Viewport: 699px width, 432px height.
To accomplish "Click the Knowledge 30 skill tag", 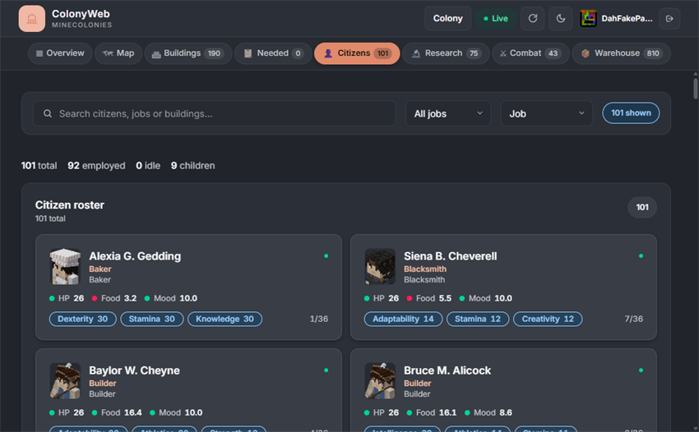I will pyautogui.click(x=225, y=319).
